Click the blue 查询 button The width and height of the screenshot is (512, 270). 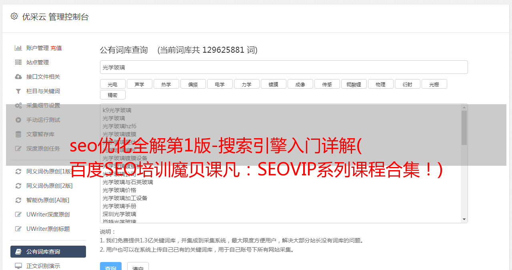111,266
